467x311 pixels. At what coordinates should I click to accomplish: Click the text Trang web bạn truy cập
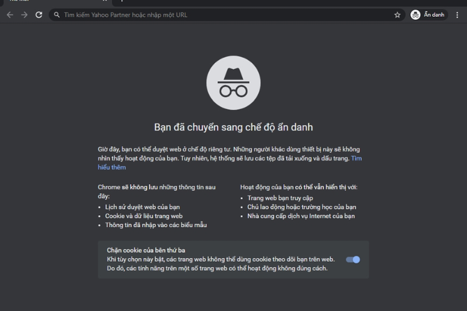pyautogui.click(x=280, y=198)
